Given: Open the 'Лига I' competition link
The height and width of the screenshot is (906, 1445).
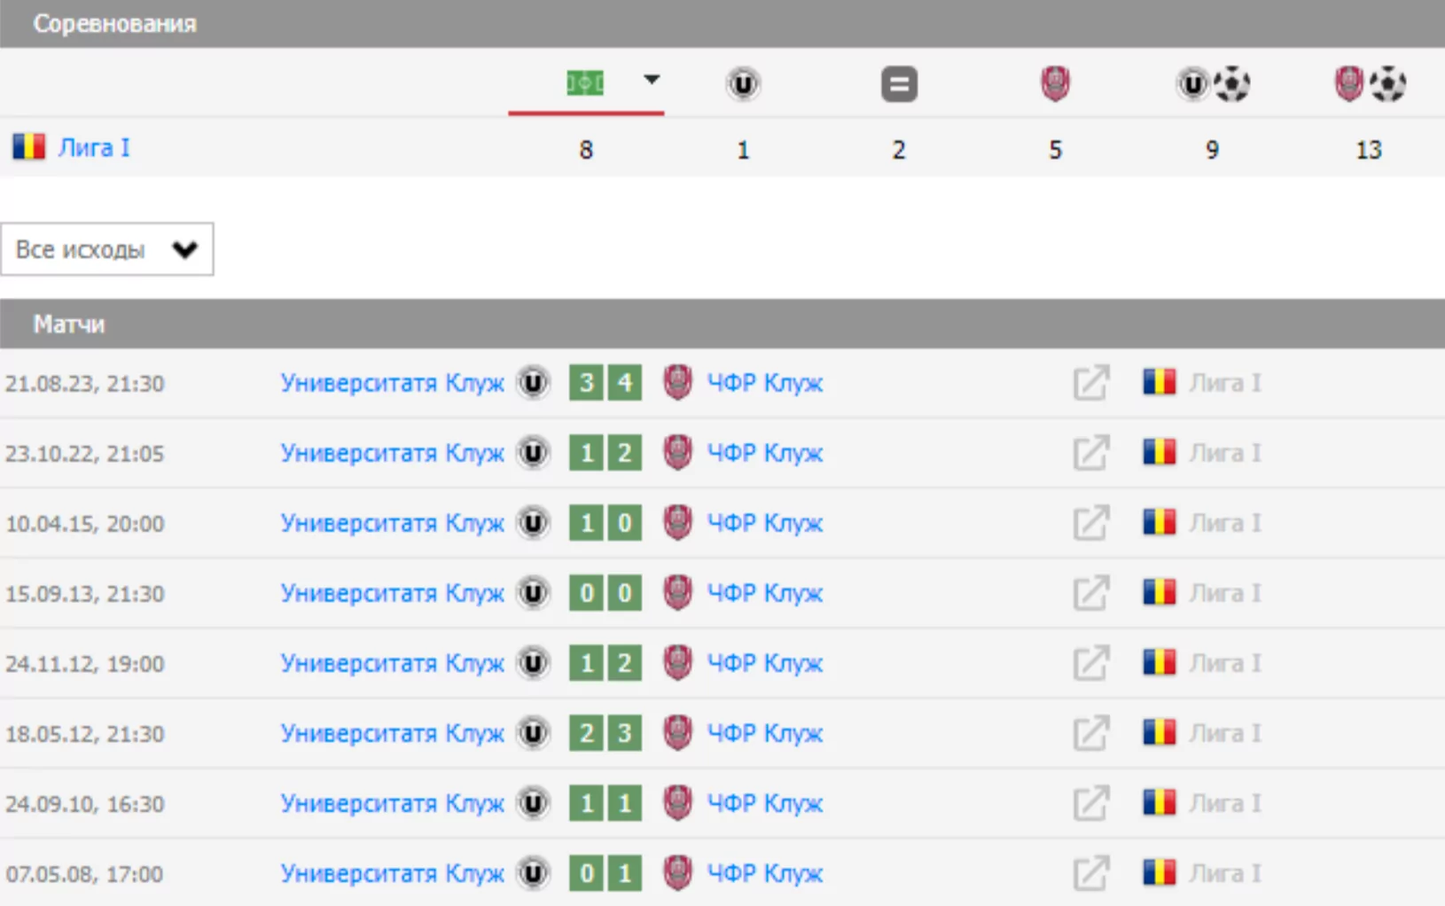Looking at the screenshot, I should coord(93,147).
